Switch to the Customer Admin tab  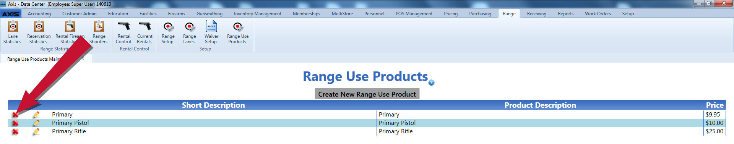tap(80, 14)
